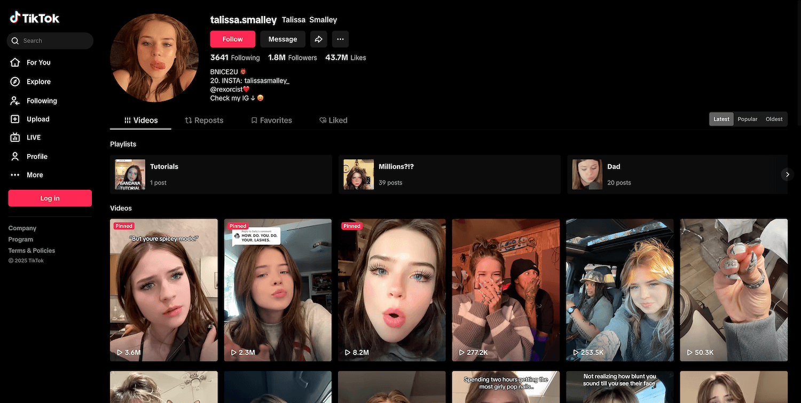Sort videos by Latest
The height and width of the screenshot is (403, 801).
[x=721, y=119]
